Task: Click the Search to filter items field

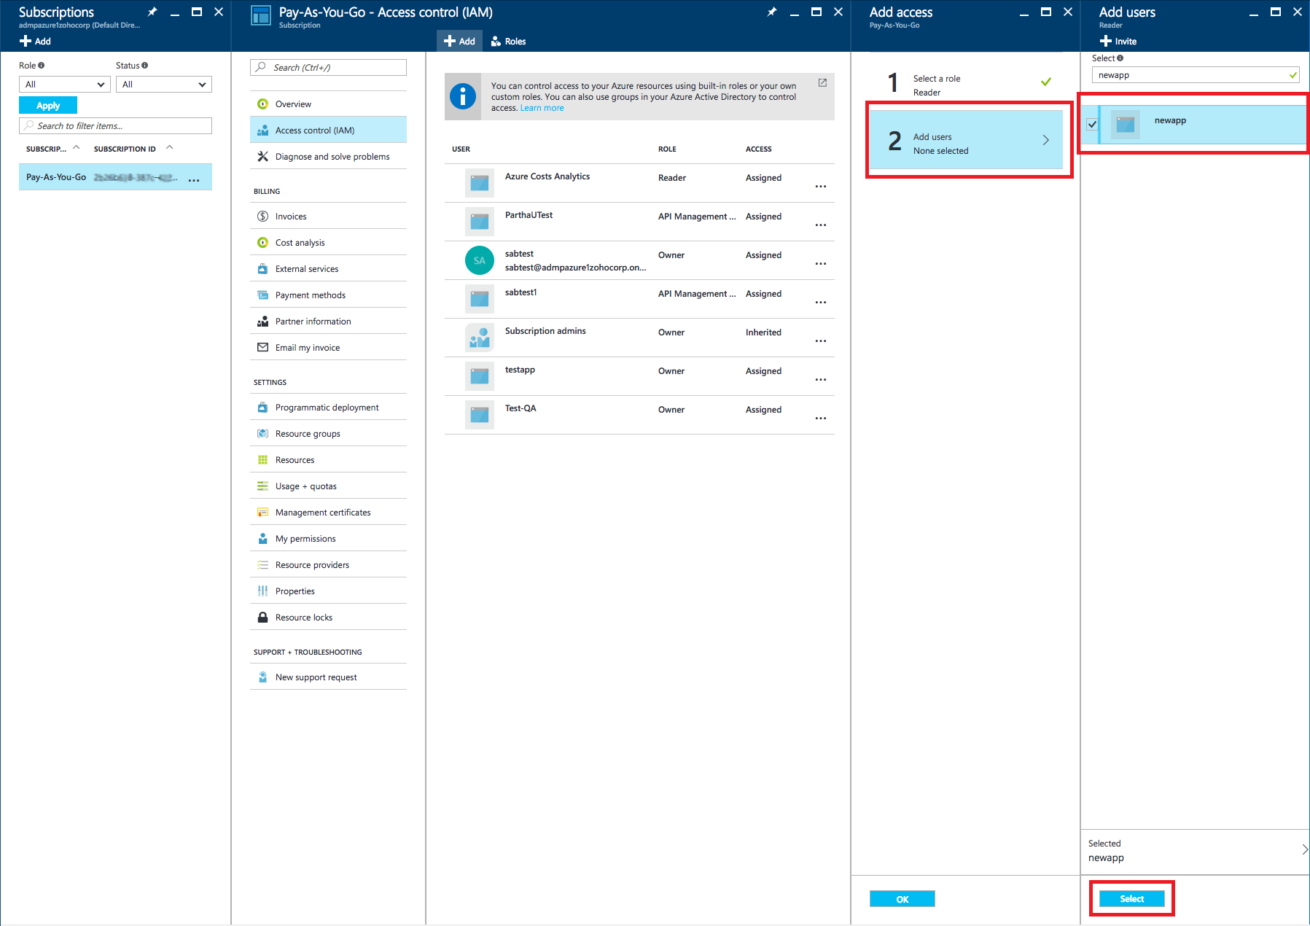Action: [x=115, y=126]
